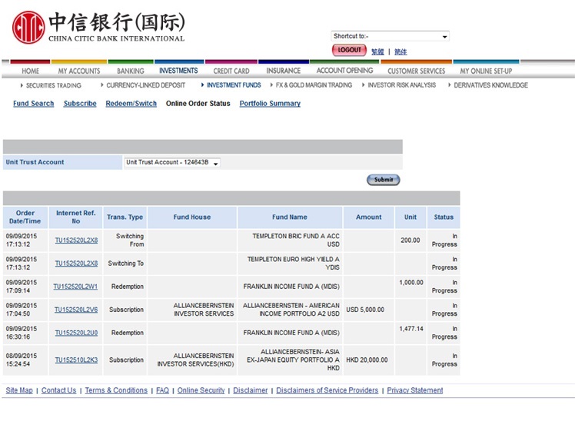Expand the Unit Trust Account dropdown
The width and height of the screenshot is (575, 431).
point(172,162)
